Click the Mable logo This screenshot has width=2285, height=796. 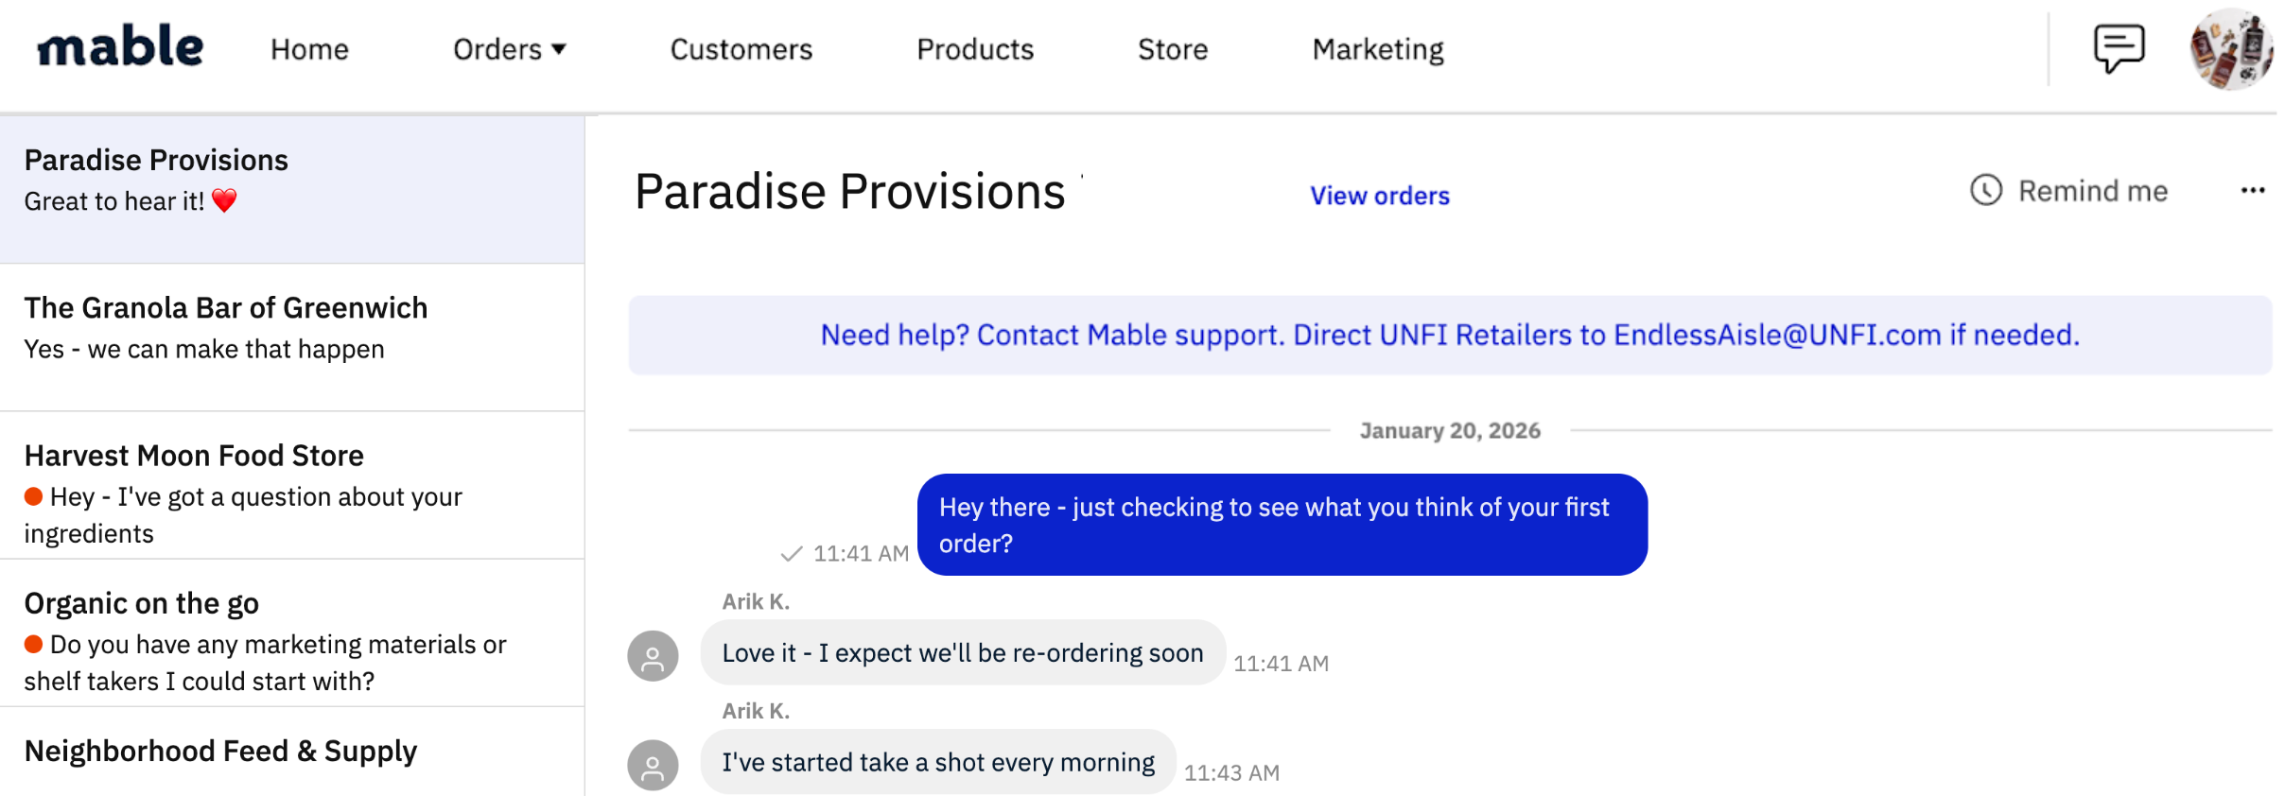(120, 46)
